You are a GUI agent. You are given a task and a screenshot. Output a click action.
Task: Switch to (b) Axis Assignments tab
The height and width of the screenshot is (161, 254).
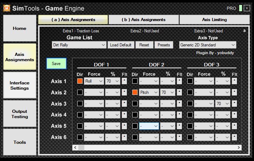coord(144,20)
